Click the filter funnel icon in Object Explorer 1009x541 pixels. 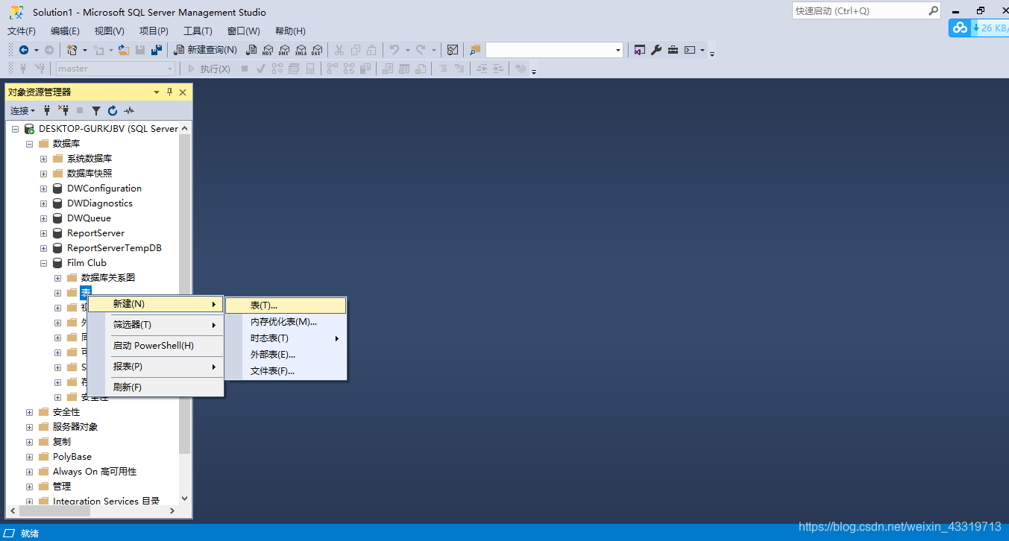(96, 110)
